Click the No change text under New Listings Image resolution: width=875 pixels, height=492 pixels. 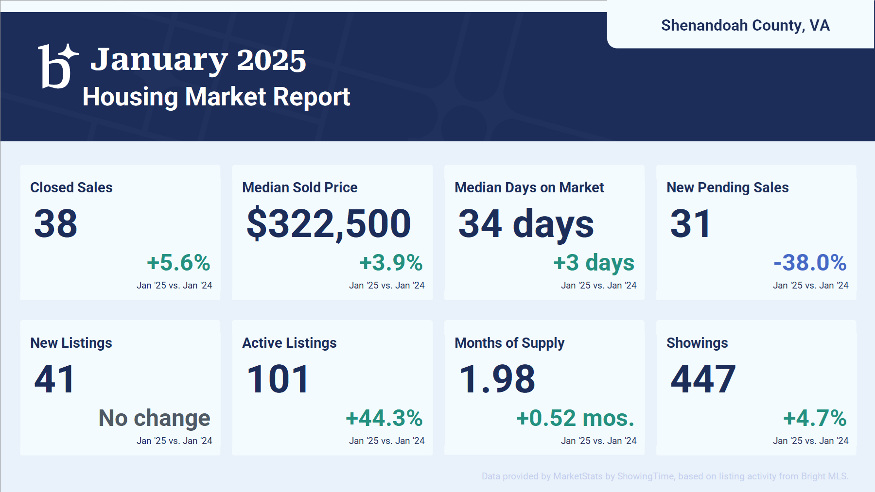click(154, 418)
